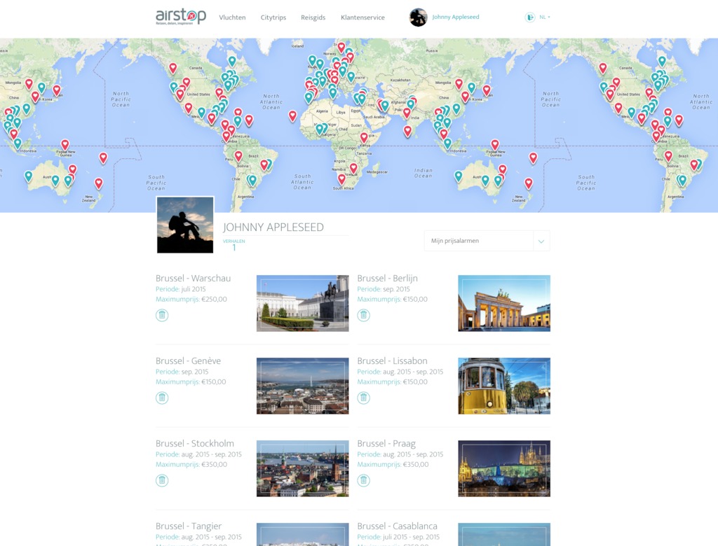Delete the Brussel - Stockholm price alert
Image resolution: width=718 pixels, height=546 pixels.
coord(162,480)
